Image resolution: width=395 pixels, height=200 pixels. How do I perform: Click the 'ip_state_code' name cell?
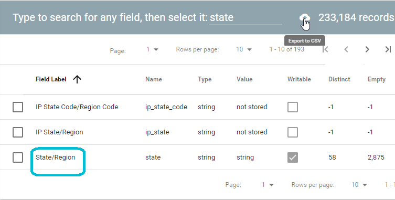pyautogui.click(x=166, y=107)
